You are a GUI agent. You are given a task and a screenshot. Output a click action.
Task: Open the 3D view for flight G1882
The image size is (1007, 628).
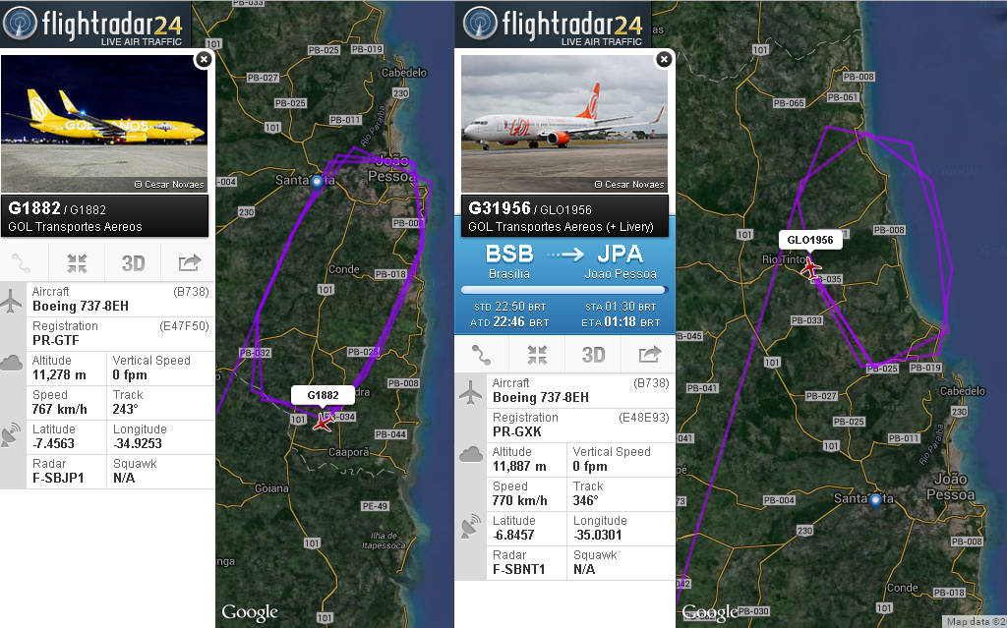tap(133, 263)
